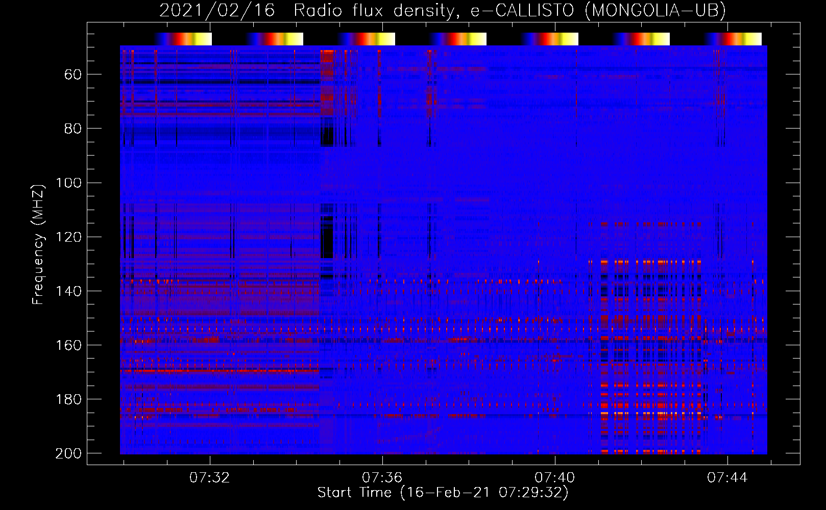Click the 160 frequency tick label
826x510 pixels.
pos(68,345)
